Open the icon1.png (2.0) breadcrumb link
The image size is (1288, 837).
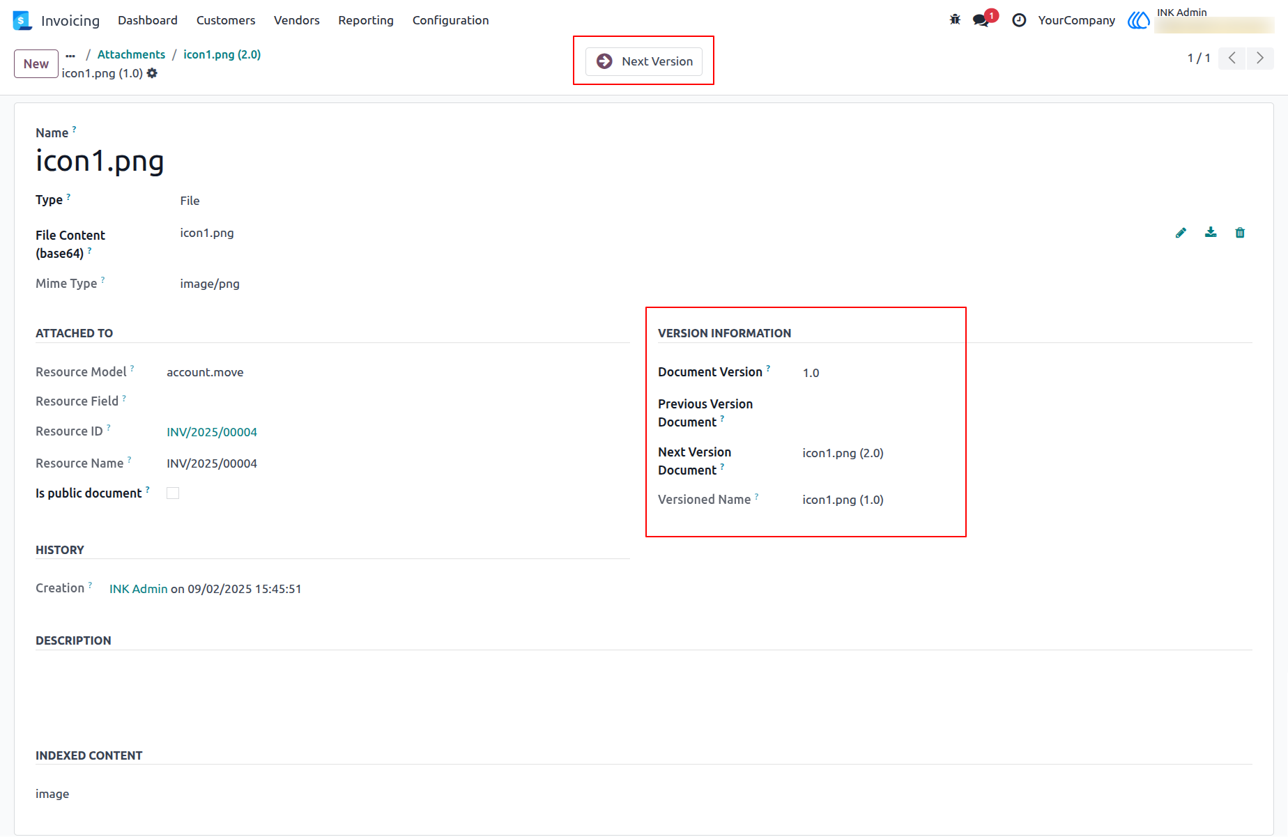[x=222, y=54]
